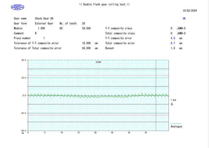Click the blue T-T composite error 4.8
This screenshot has width=209, height=148.
(173, 38)
